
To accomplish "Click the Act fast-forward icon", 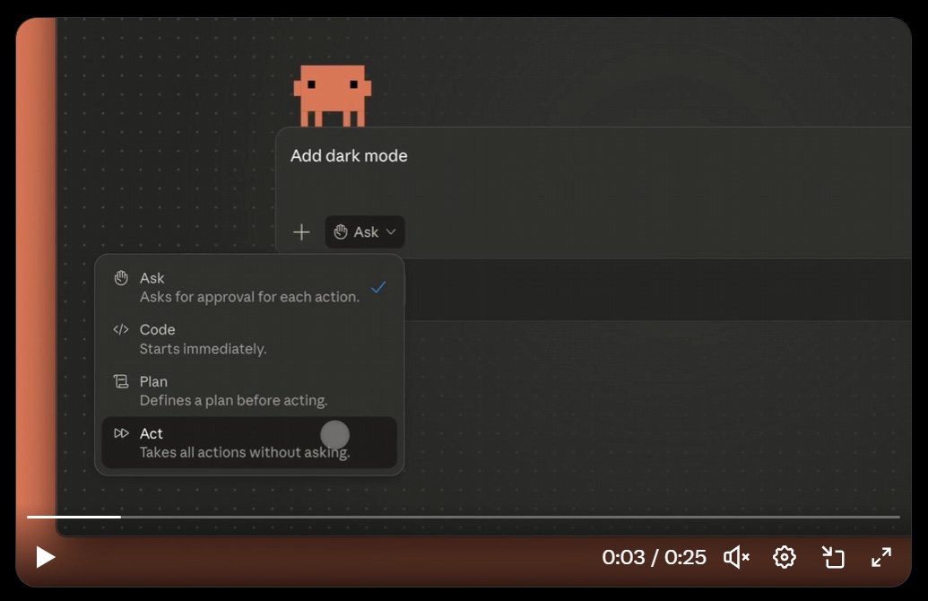I will click(x=121, y=433).
